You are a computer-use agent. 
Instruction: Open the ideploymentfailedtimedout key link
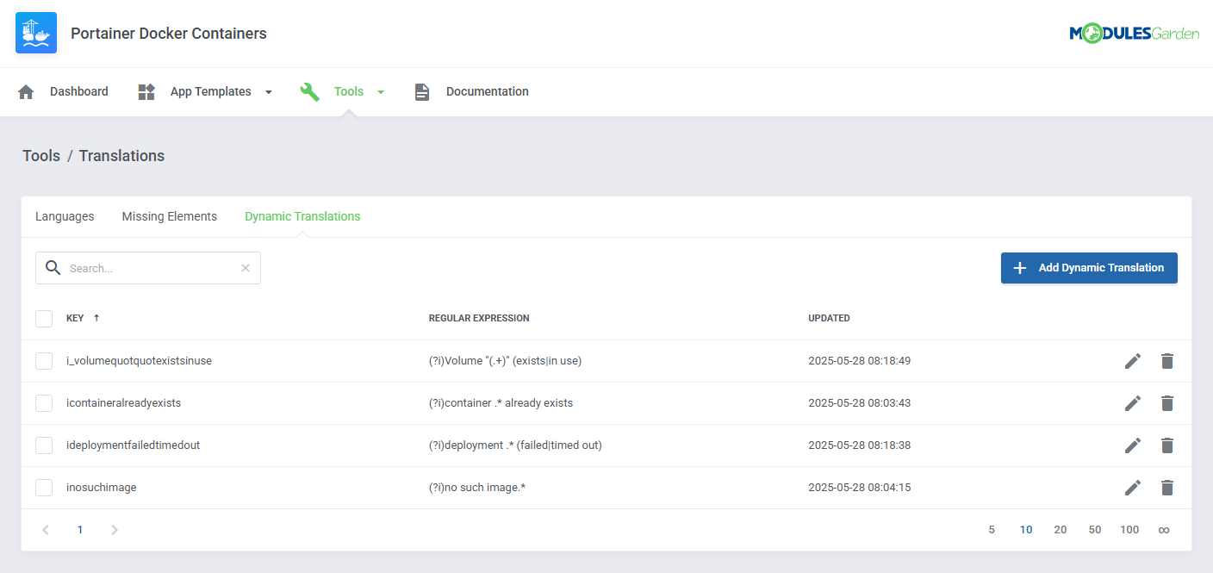click(133, 445)
